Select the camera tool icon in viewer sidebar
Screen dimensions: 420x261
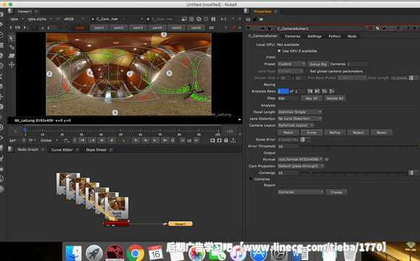pyautogui.click(x=12, y=56)
